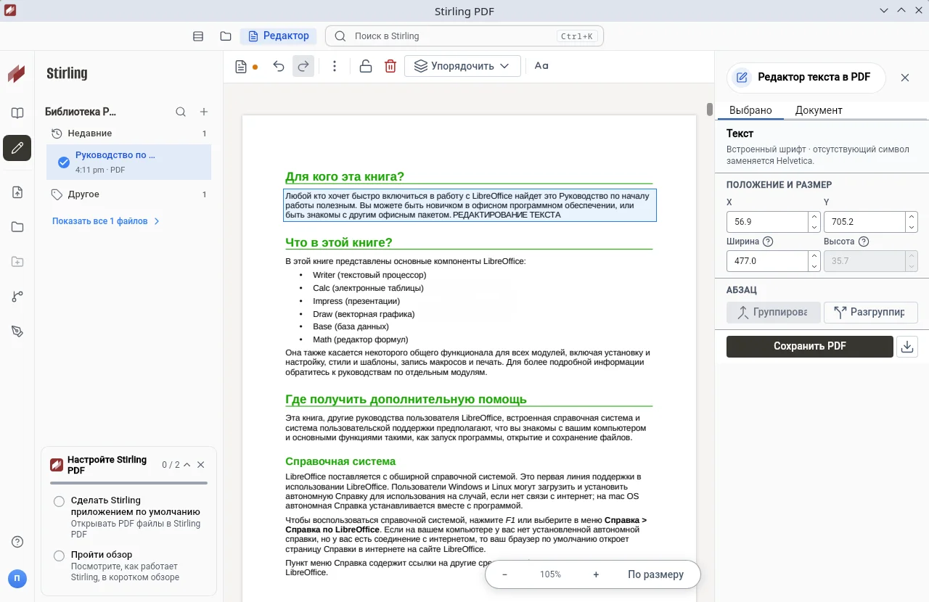The image size is (929, 602).
Task: Uncheck the blue checkmark on 'Руководство по' file
Action: pos(63,162)
